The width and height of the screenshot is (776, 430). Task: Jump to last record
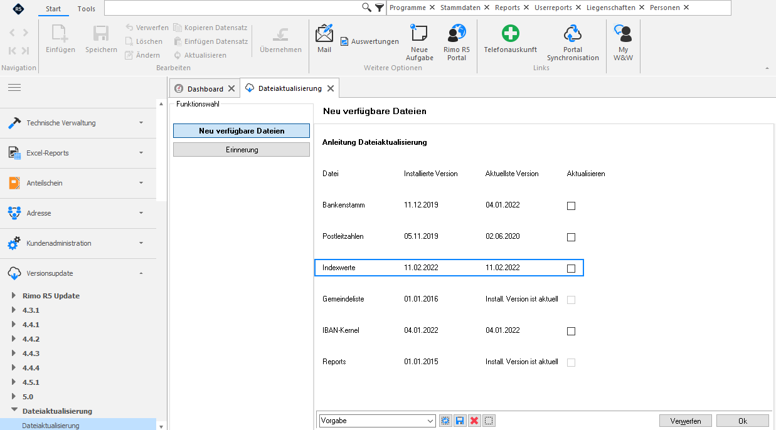(25, 51)
